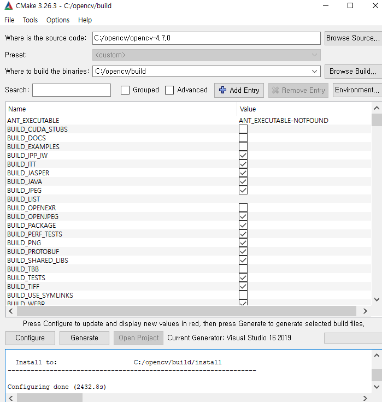Uncheck BUILD_OPENJPEG option
382x402 pixels.
coord(243,216)
